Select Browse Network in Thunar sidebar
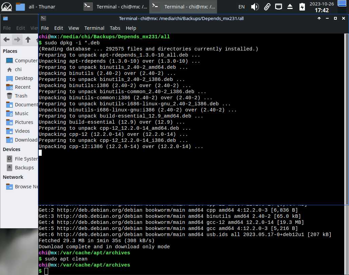Image resolution: width=349 pixels, height=275 pixels. tap(21, 187)
